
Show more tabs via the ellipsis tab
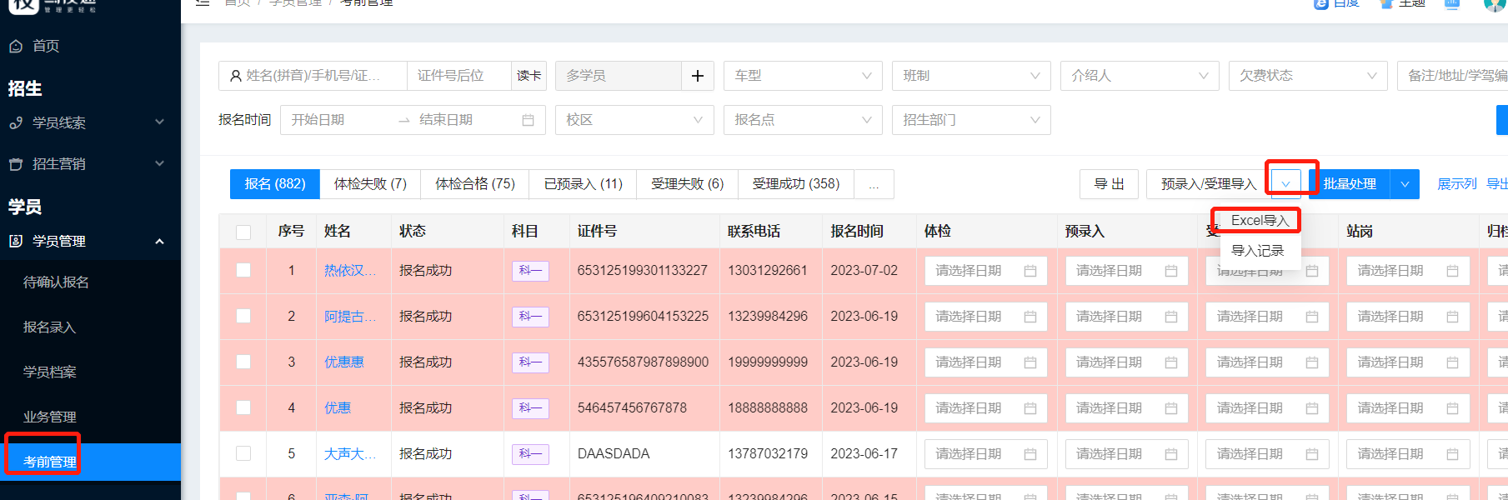874,184
